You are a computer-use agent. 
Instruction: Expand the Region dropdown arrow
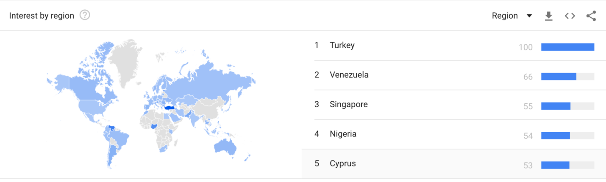(529, 16)
